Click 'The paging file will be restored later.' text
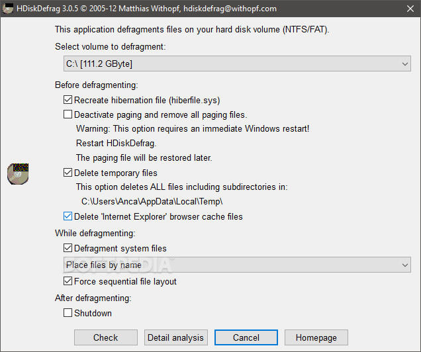This screenshot has width=421, height=352. pos(144,157)
